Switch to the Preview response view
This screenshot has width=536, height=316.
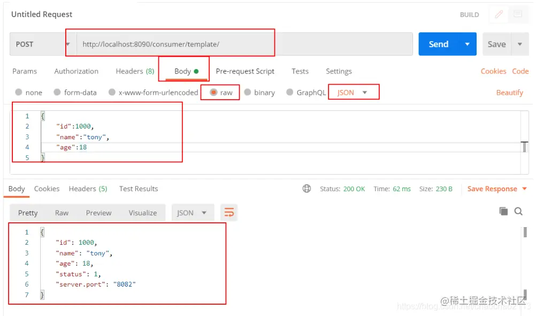98,213
